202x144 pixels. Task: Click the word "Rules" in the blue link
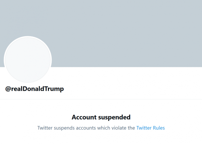(159, 128)
